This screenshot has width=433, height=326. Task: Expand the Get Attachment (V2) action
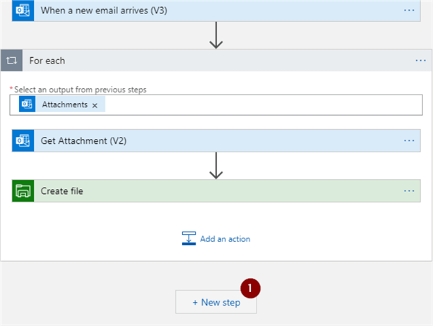pyautogui.click(x=212, y=140)
